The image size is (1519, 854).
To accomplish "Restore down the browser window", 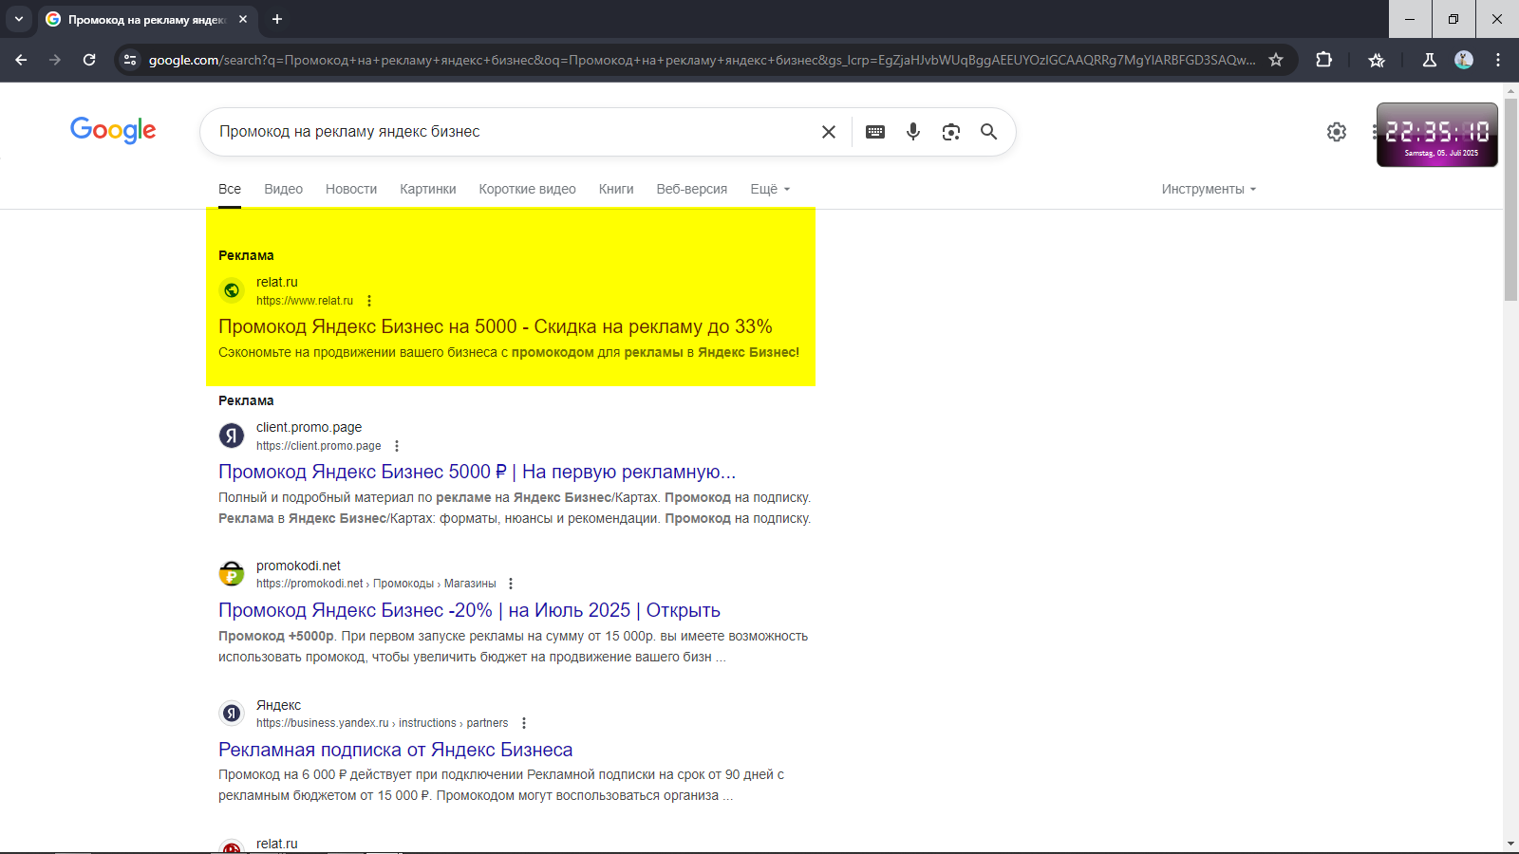I will (1453, 19).
